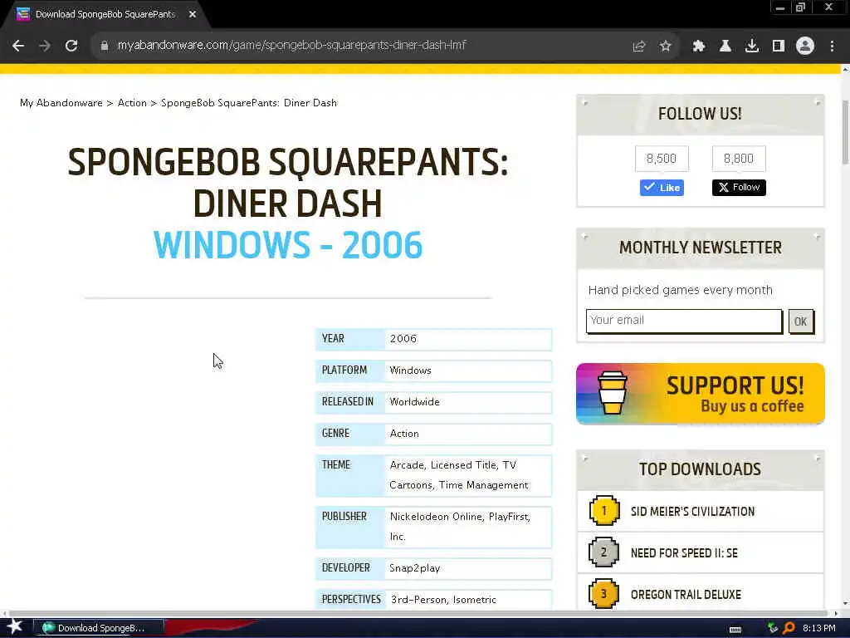Reload the current page
This screenshot has height=638, width=850.
coord(71,46)
